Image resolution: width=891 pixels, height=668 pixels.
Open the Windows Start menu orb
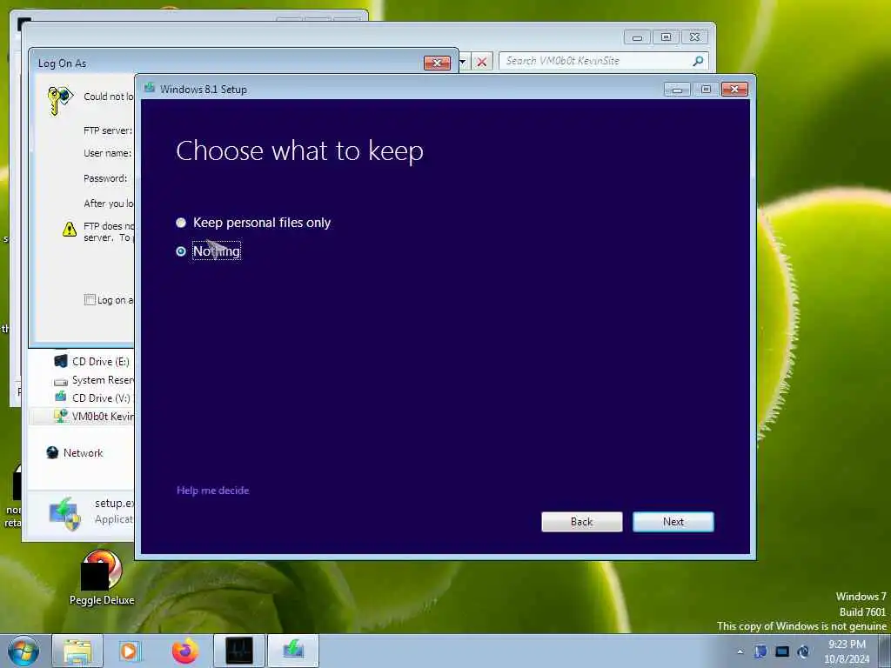23,651
